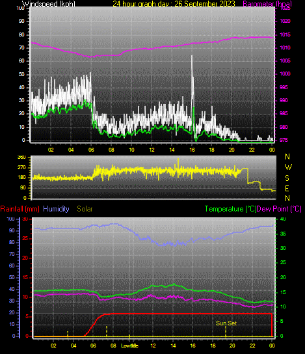The width and height of the screenshot is (305, 354).
Task: Select the 'Dew Point (°C)' legend label
Action: [279, 209]
